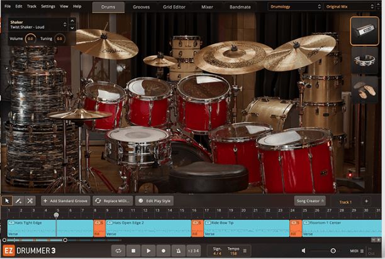Select the Ride Bow Tip groove block
The height and width of the screenshot is (259, 385).
[247, 228]
